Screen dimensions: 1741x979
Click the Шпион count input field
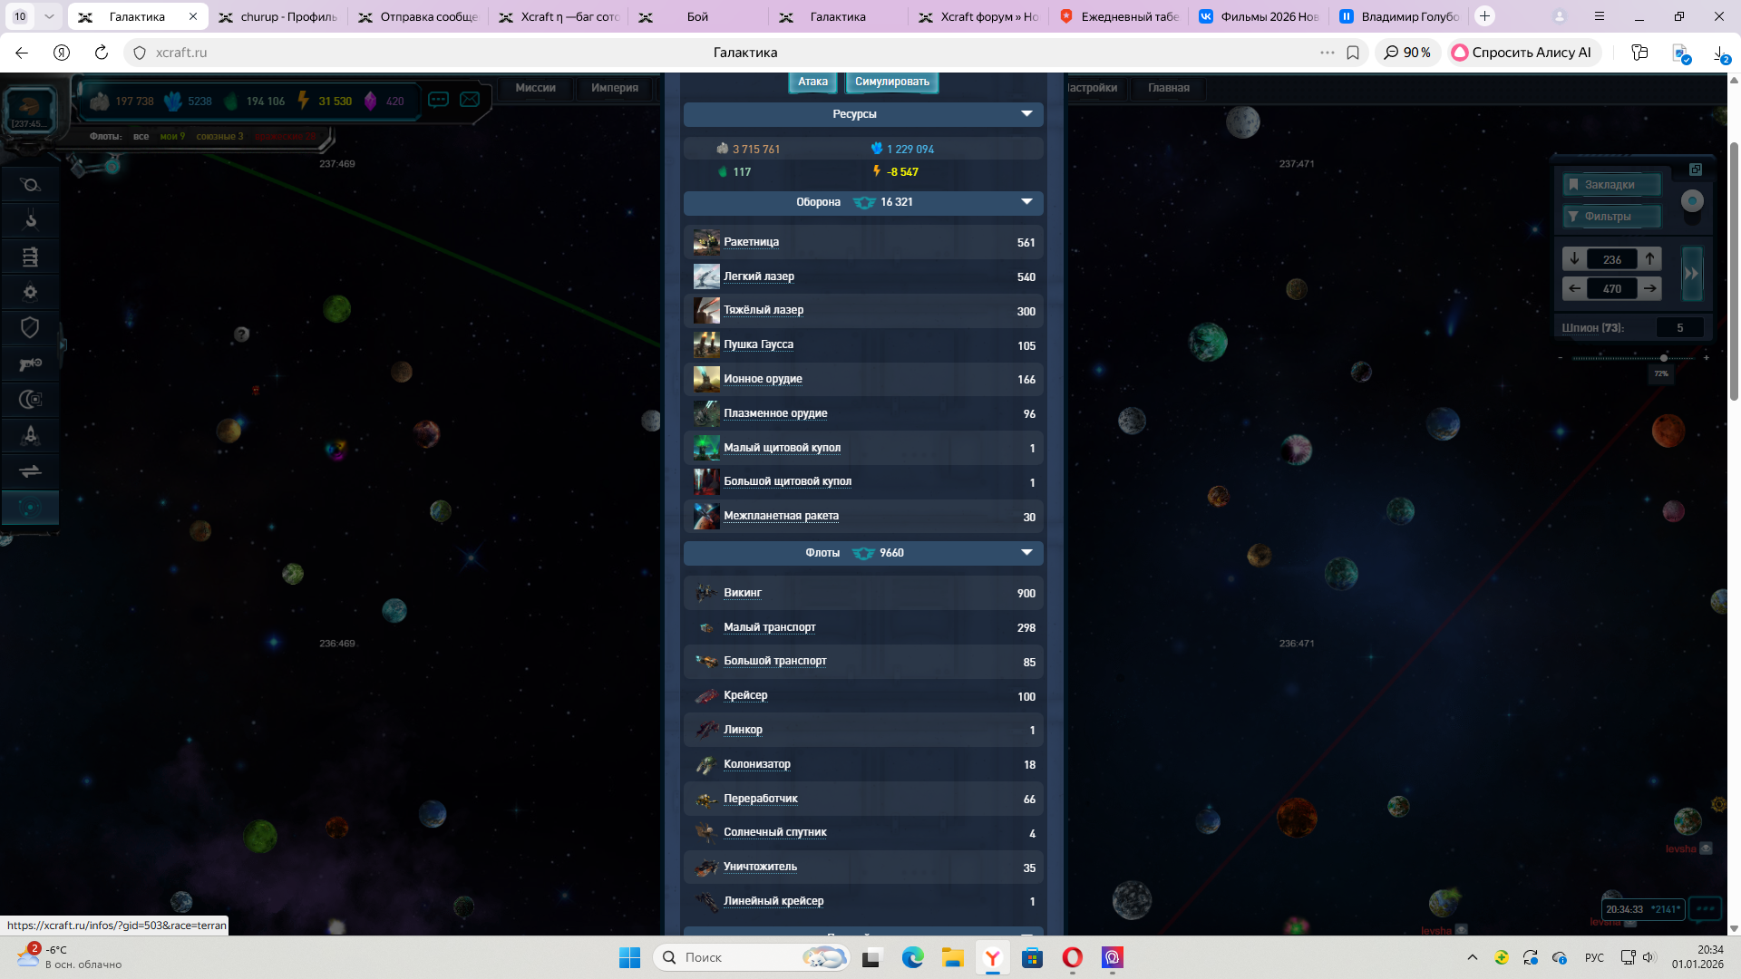1679,328
